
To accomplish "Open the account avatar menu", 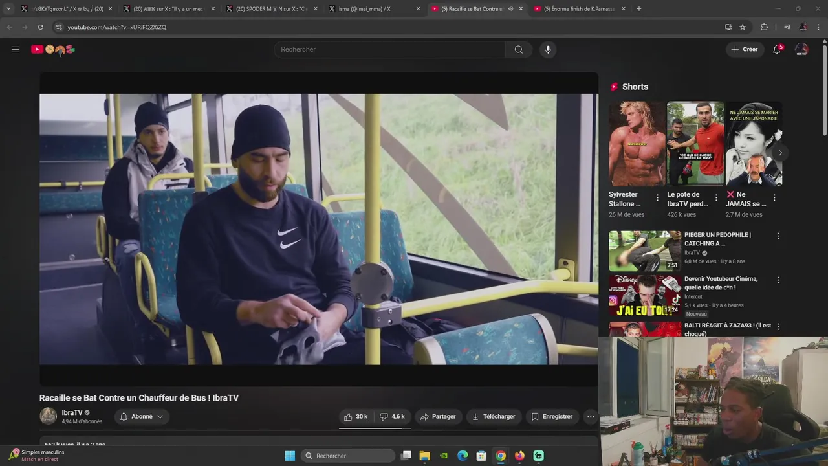I will (x=801, y=49).
